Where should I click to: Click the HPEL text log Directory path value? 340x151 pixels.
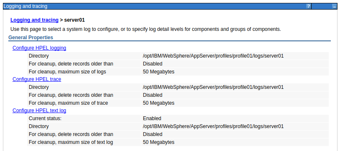pyautogui.click(x=213, y=126)
